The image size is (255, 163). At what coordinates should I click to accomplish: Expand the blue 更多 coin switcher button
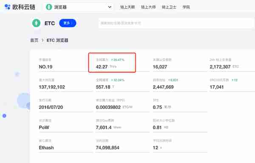click(x=68, y=23)
